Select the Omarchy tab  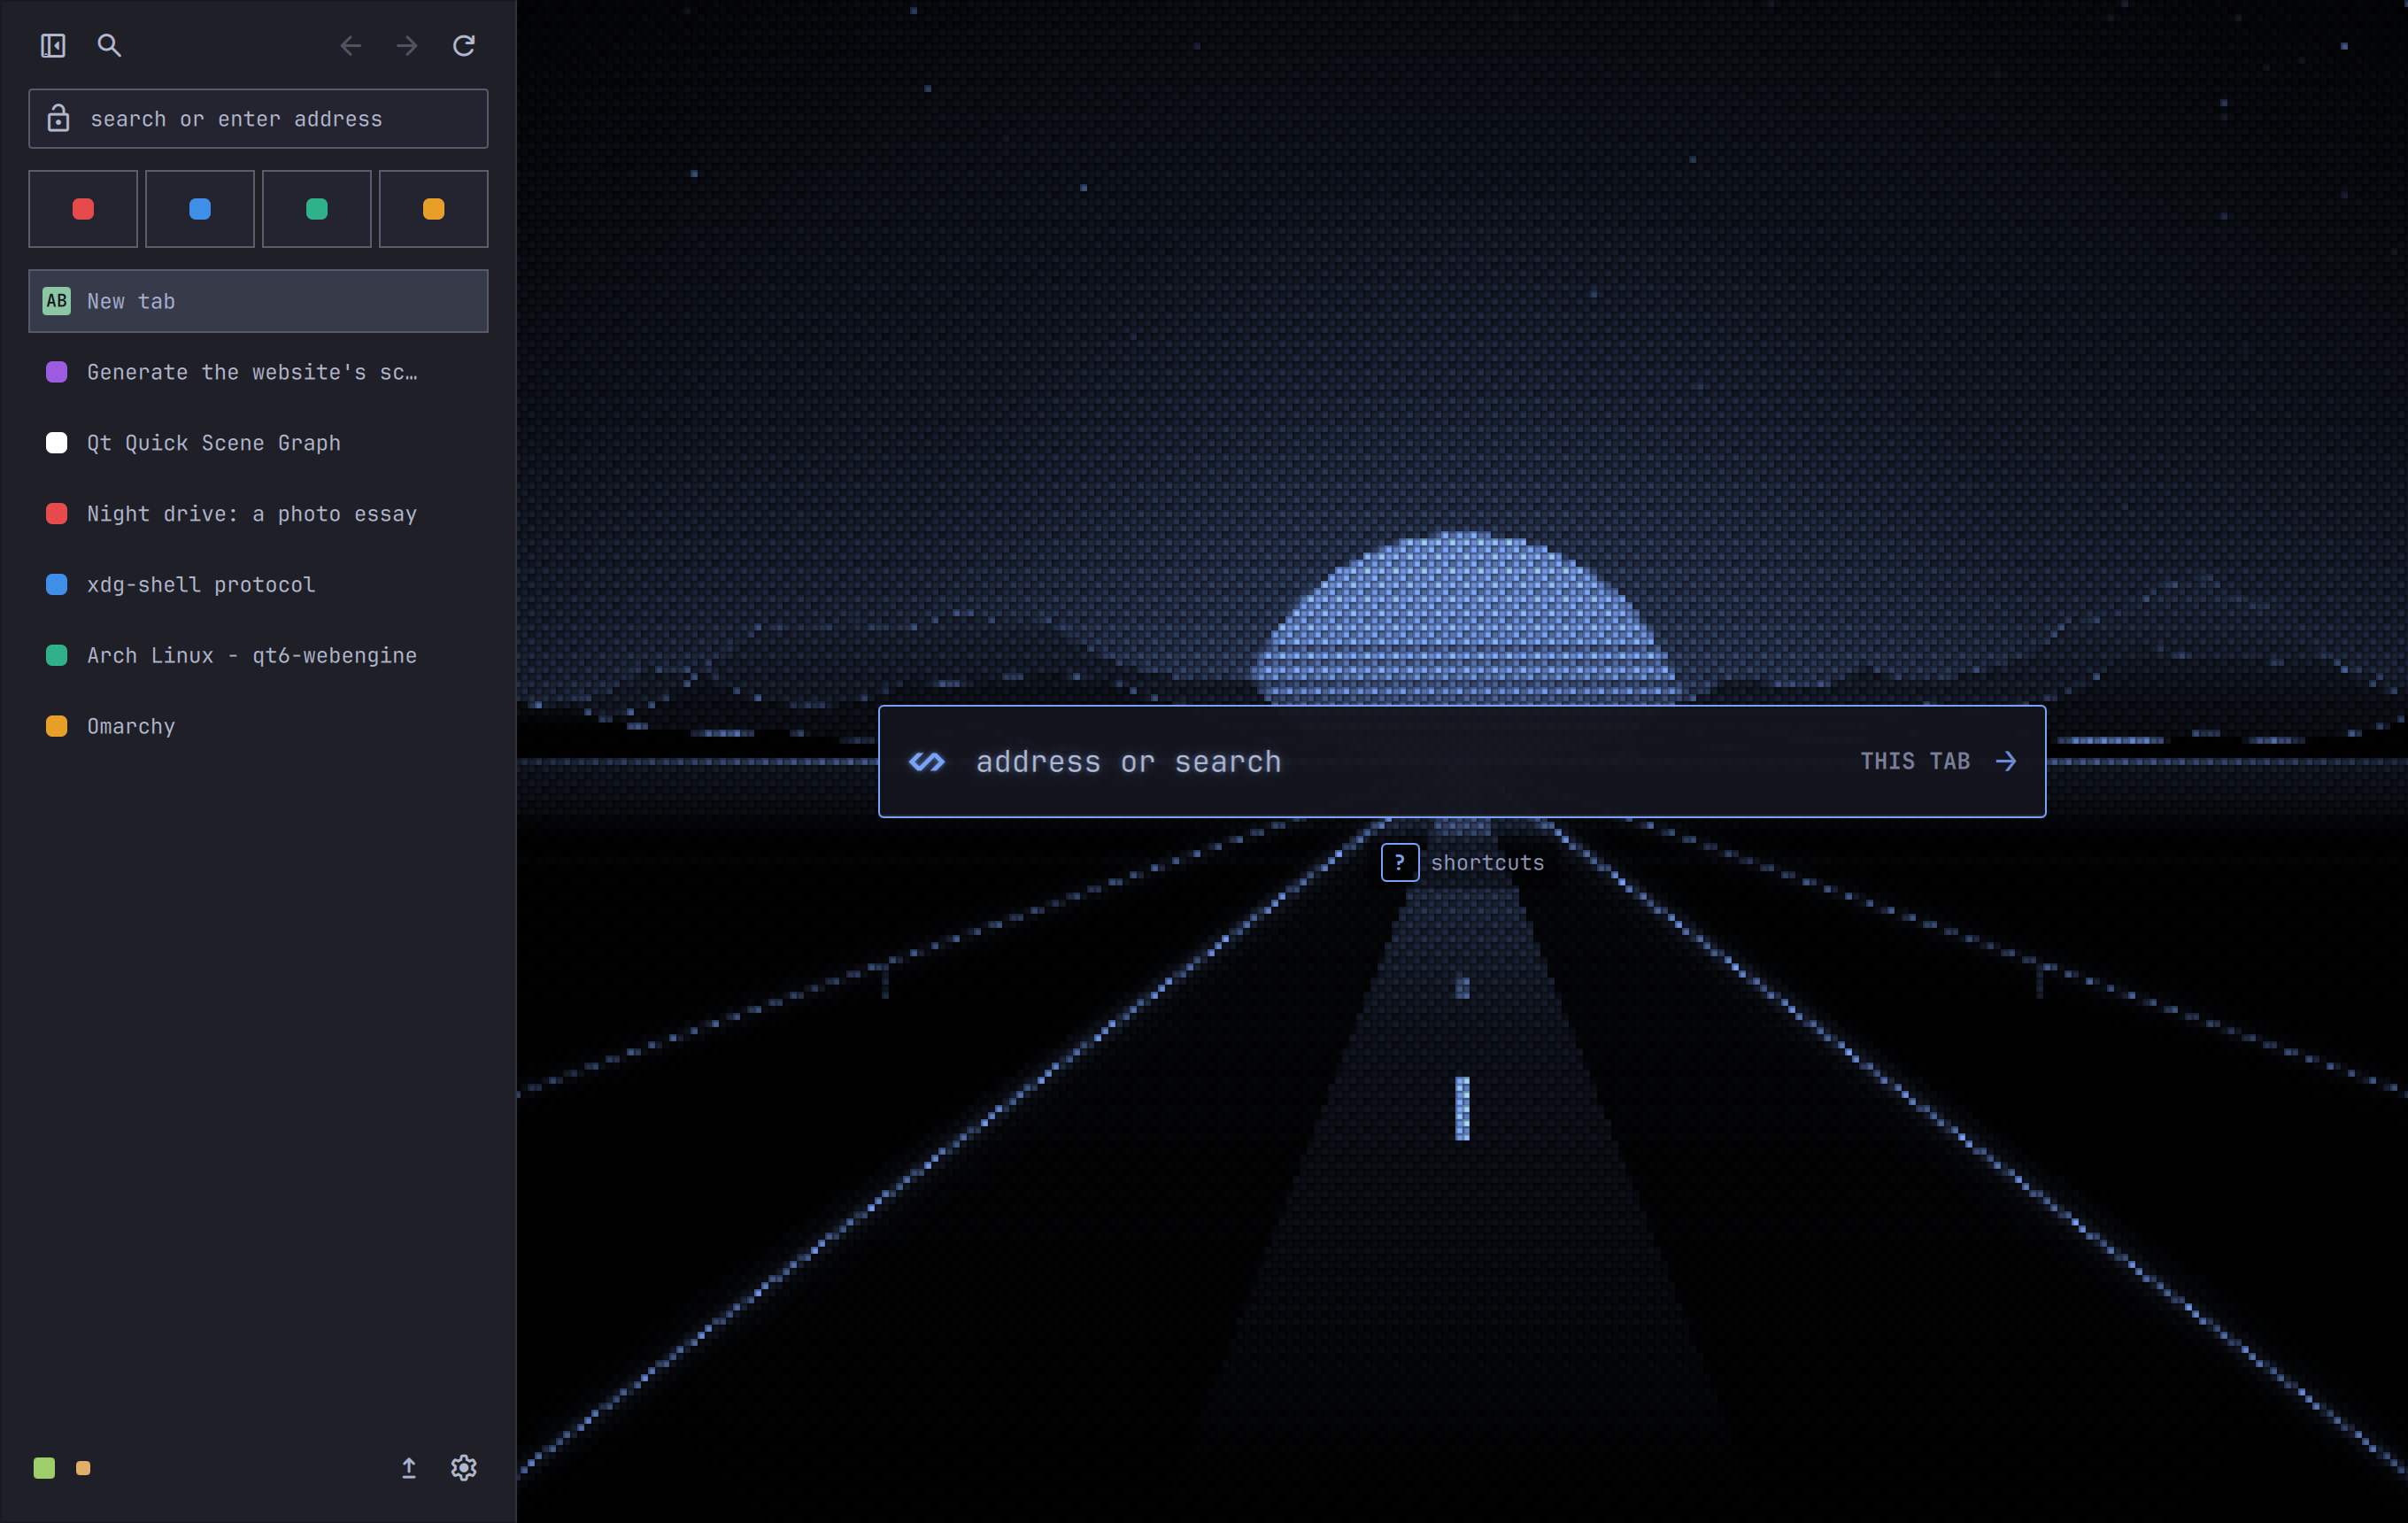click(258, 727)
